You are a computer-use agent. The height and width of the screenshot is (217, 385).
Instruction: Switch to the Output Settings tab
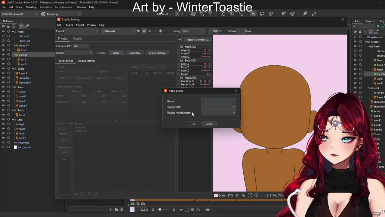[x=87, y=61]
